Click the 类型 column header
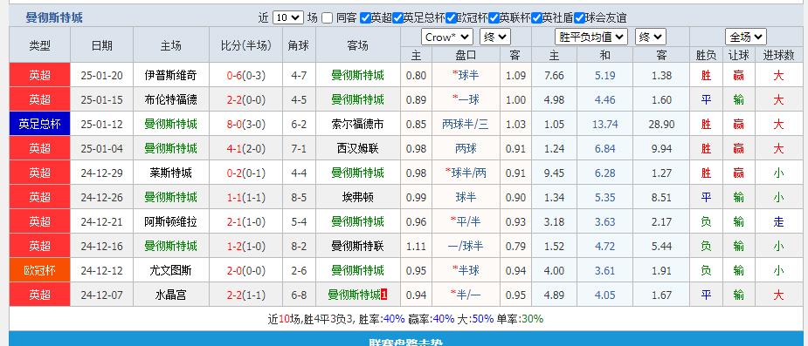 point(39,45)
